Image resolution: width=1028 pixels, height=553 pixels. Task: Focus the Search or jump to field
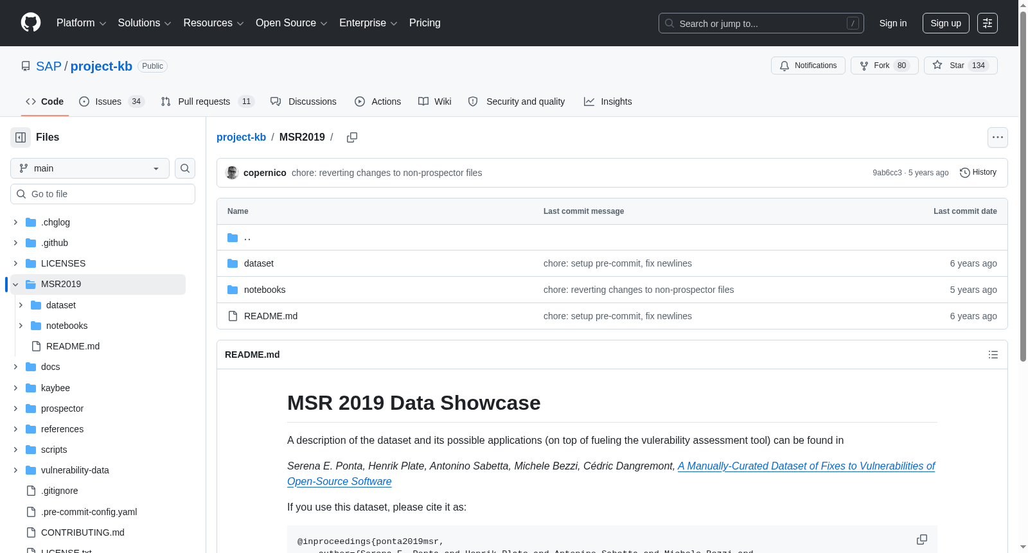coord(761,23)
